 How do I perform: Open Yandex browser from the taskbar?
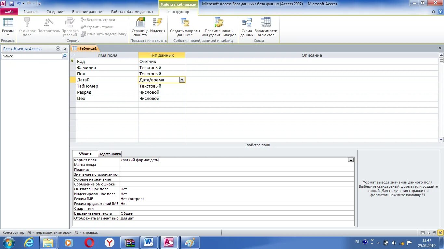pos(109,243)
